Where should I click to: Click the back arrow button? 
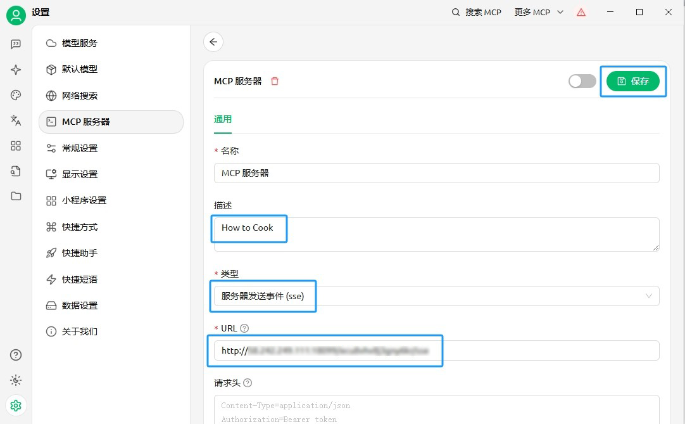coord(213,42)
